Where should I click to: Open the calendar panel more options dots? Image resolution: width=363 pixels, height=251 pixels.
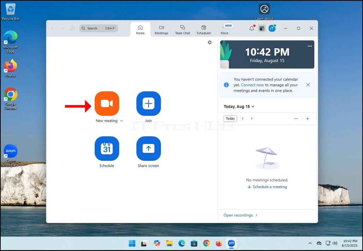pyautogui.click(x=296, y=118)
